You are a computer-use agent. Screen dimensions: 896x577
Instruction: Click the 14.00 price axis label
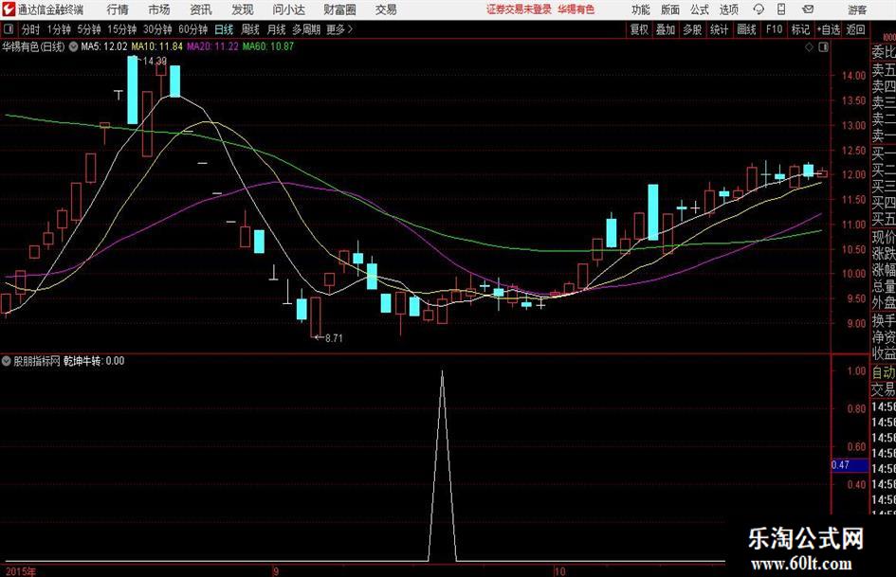coord(853,76)
